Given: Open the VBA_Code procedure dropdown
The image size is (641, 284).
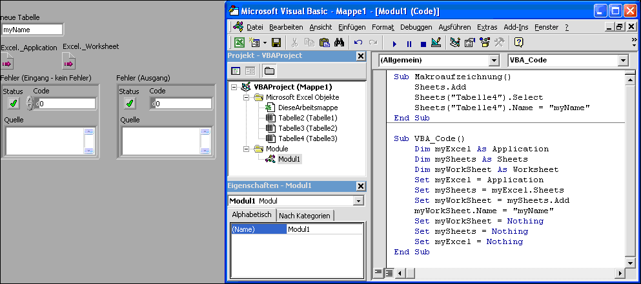Looking at the screenshot, I should (x=623, y=61).
